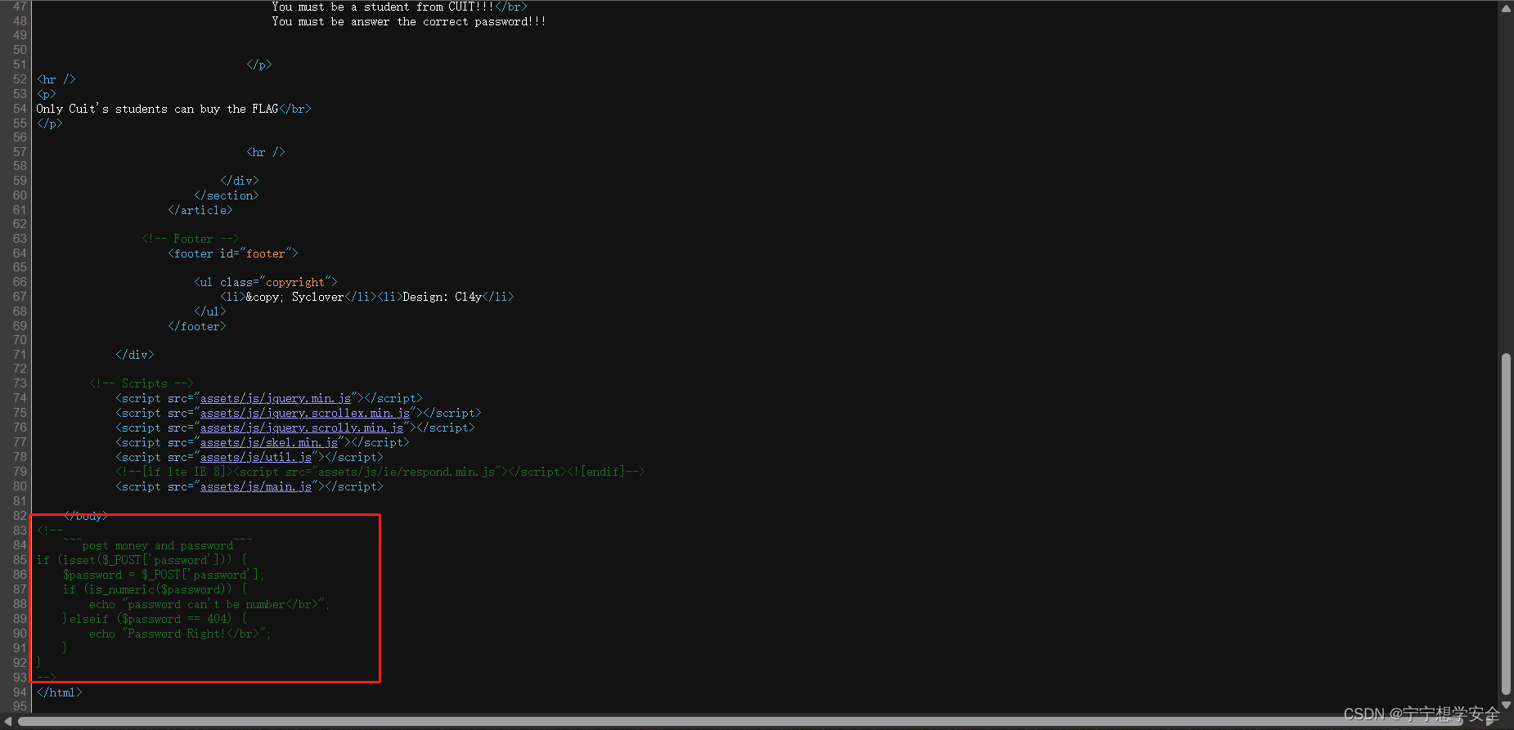This screenshot has width=1514, height=730.
Task: Open the assets/js/util.js link
Action: 256,457
